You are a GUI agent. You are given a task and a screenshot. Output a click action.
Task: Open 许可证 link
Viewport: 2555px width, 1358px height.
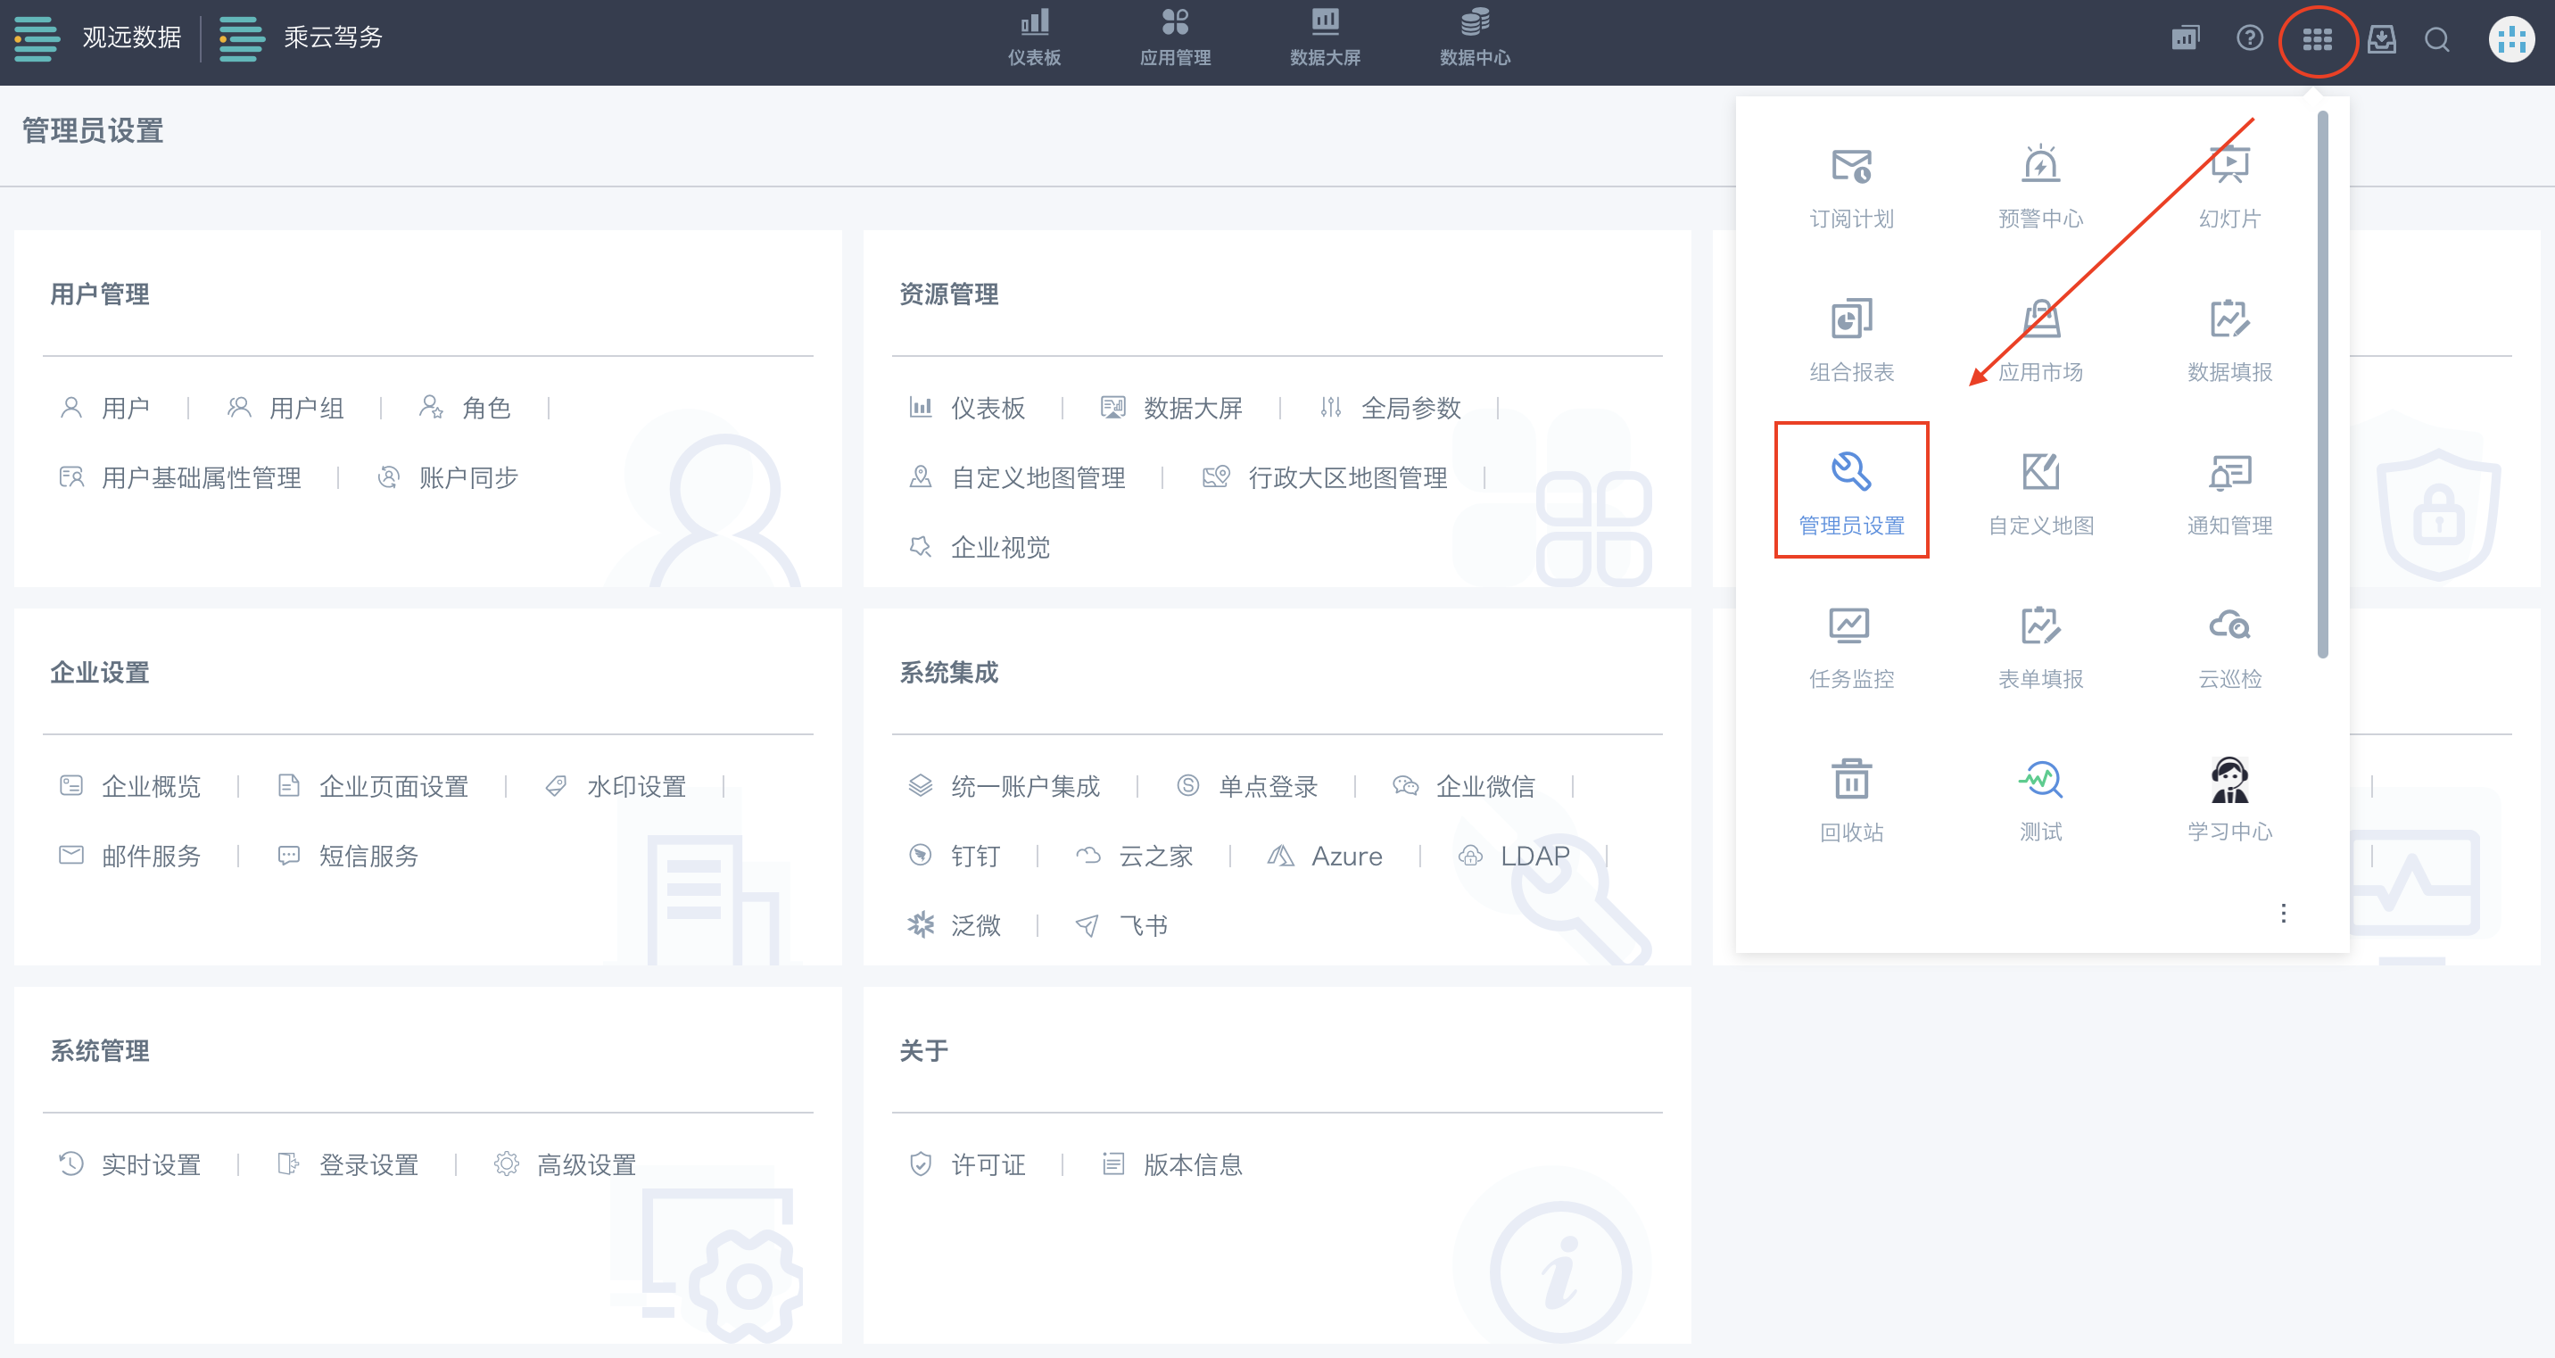click(967, 1163)
